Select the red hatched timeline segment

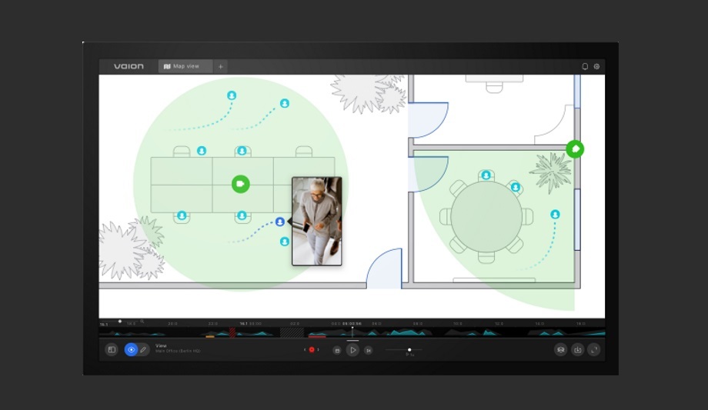[232, 333]
